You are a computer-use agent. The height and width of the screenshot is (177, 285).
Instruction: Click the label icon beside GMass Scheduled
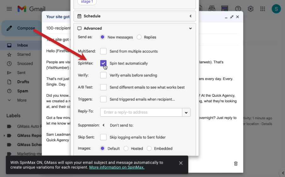pyautogui.click(x=9, y=144)
